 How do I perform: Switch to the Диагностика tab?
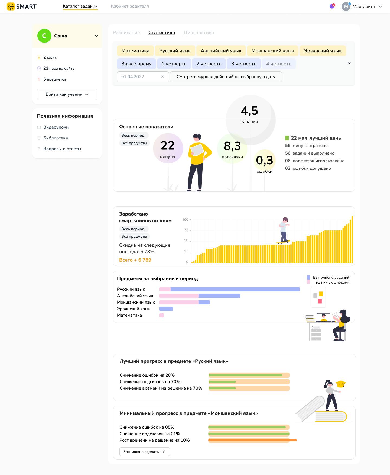pyautogui.click(x=199, y=33)
